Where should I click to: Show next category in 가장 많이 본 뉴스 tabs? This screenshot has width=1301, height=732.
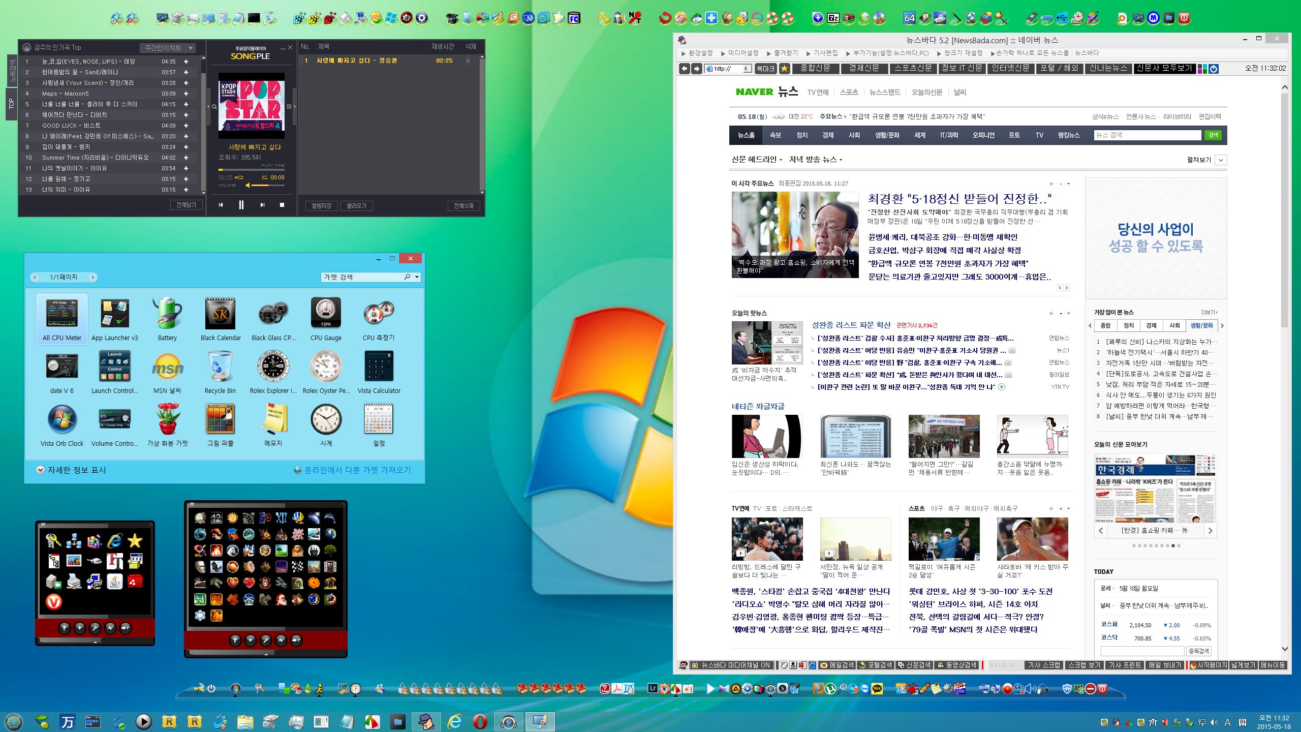1222,326
